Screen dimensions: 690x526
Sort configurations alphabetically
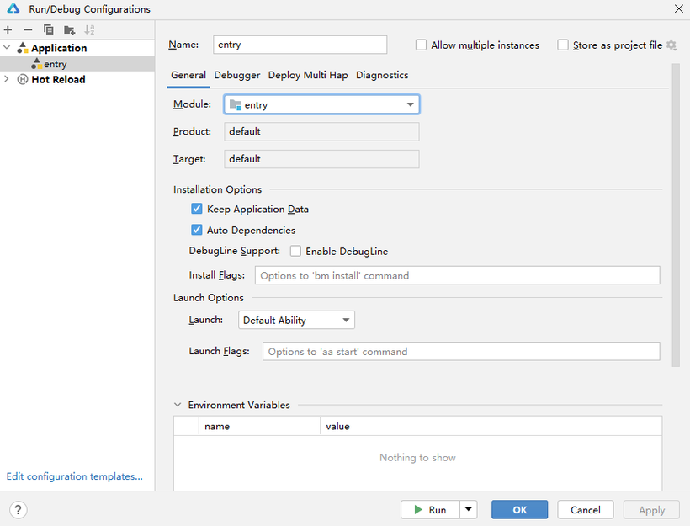coord(89,30)
